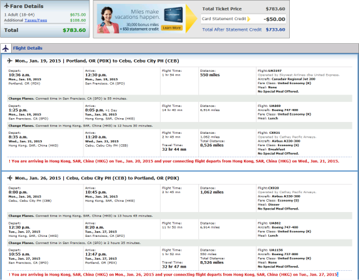Click the $733.60 after-credit amount

(x=275, y=29)
